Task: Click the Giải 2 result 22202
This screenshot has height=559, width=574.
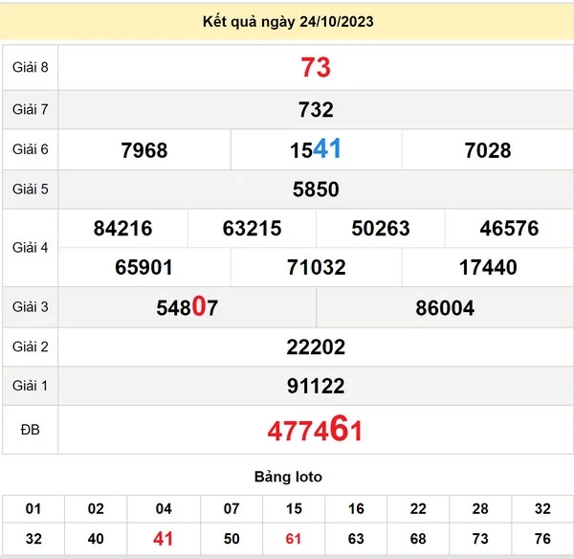Action: click(x=316, y=347)
